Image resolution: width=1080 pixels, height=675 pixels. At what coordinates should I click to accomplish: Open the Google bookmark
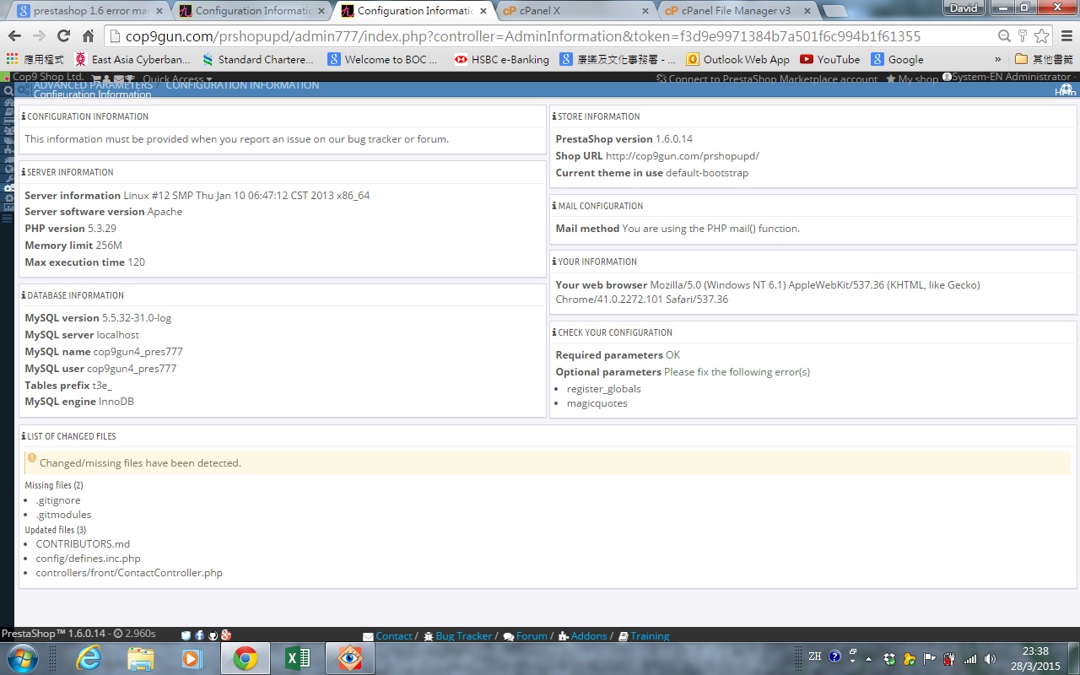[x=898, y=60]
